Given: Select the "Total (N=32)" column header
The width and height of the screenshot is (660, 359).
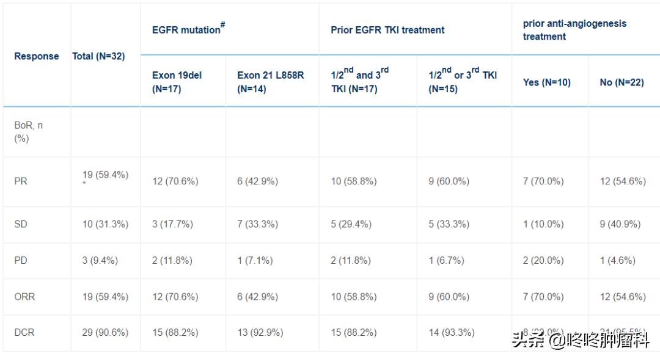Looking at the screenshot, I should [x=98, y=56].
